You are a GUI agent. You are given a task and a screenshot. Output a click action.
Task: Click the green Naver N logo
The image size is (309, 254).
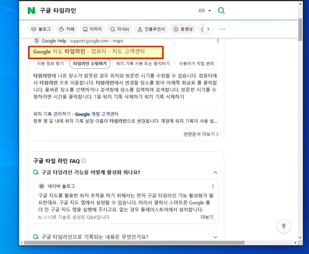(31, 11)
